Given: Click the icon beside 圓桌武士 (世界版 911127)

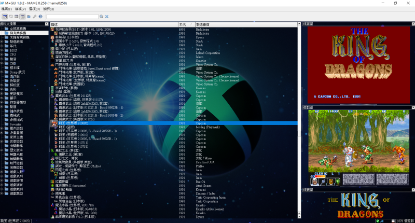Looking at the screenshot, I should (x=52, y=96).
